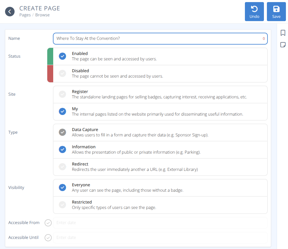Click the checkmark icon on Data Capture option
The image size is (288, 249).
point(62,132)
